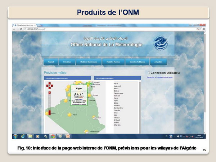Click the ONM round logo in the header
This screenshot has width=216, height=162.
161,43
